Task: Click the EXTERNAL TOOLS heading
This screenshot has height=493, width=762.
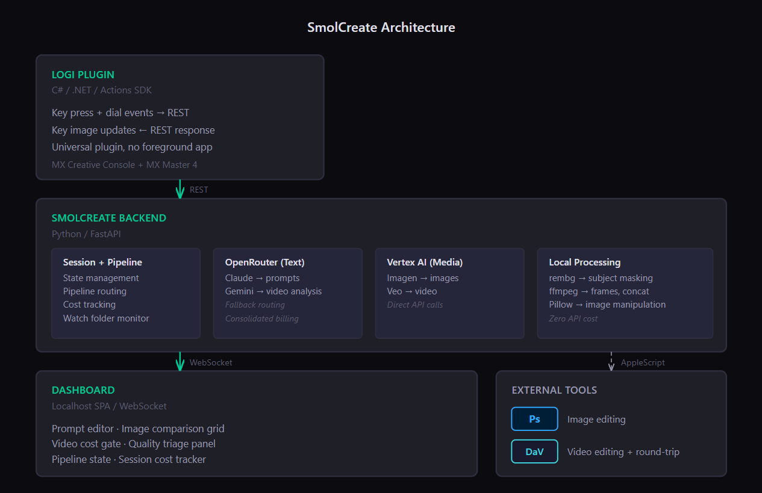Action: [x=554, y=390]
